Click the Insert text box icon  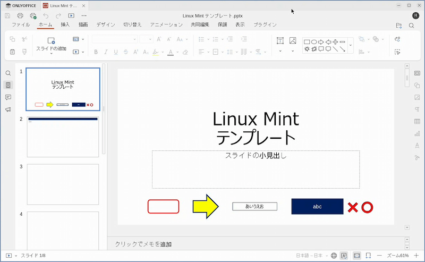coord(280,41)
